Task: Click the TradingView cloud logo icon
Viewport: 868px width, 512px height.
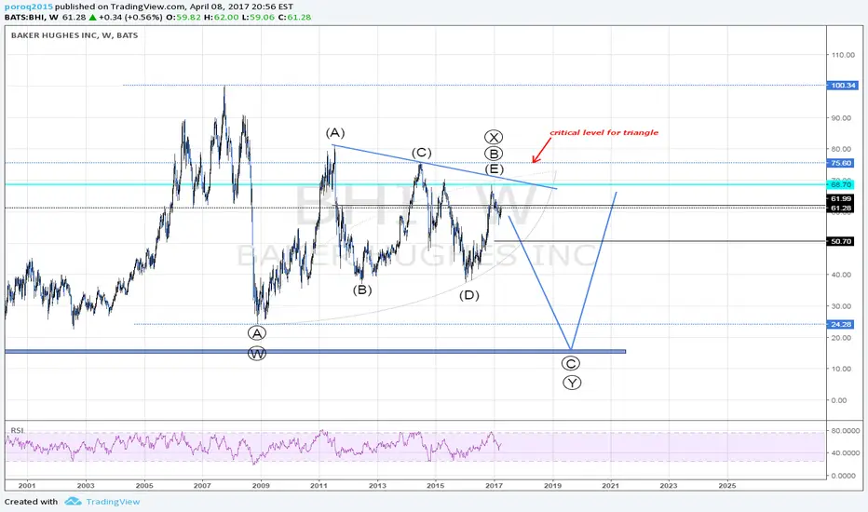Action: click(73, 502)
